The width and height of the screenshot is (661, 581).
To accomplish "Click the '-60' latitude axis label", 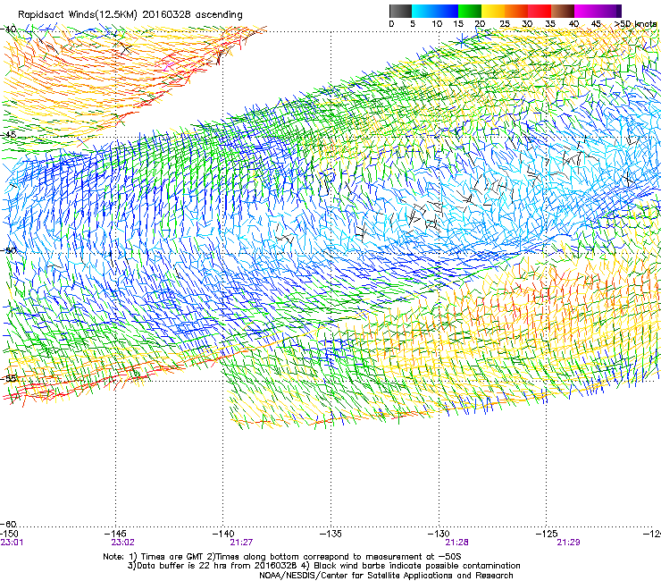I will click(x=8, y=524).
